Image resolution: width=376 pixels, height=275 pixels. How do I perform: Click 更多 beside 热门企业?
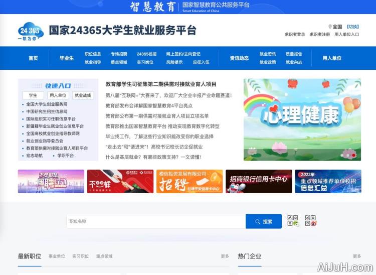click(357, 256)
